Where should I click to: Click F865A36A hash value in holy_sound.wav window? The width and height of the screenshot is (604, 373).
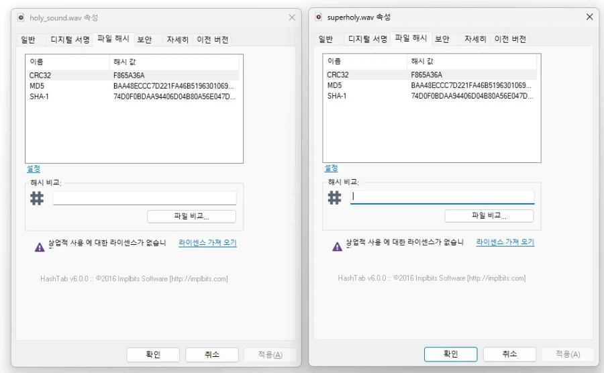coord(129,75)
